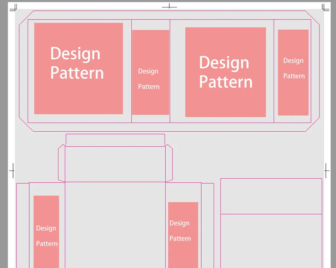Select narrow pink Design Pattern strip between the large squares
This screenshot has height=268, width=336.
pos(151,72)
